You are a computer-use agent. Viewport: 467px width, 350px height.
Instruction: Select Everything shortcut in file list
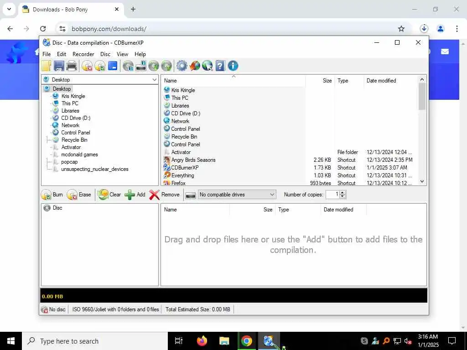coord(182,175)
